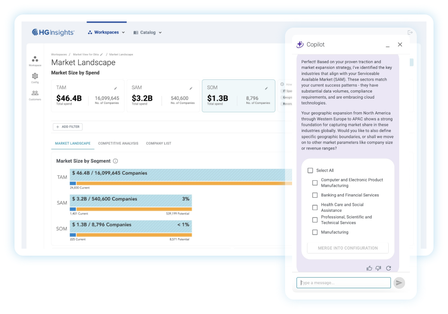Image resolution: width=448 pixels, height=314 pixels.
Task: Check the Banking and Financial Services option
Action: pyautogui.click(x=314, y=195)
